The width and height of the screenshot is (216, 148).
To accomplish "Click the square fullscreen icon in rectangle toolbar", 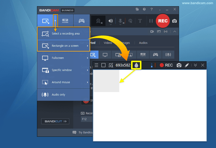I will [103, 65].
